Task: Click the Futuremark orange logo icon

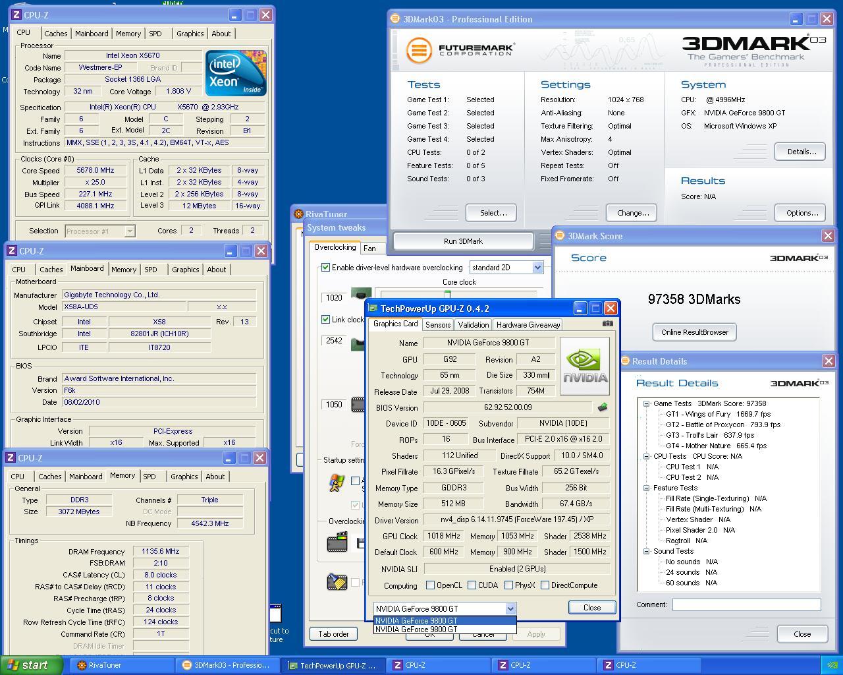Action: pos(419,50)
